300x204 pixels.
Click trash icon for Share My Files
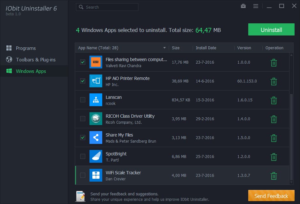pyautogui.click(x=274, y=138)
